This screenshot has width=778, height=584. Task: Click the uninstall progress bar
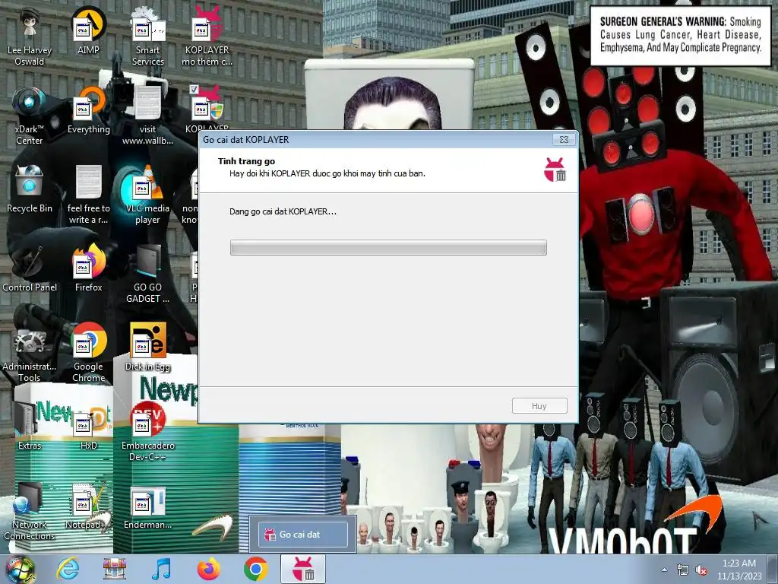tap(388, 247)
